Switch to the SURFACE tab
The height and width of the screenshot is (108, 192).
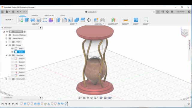pos(35,15)
